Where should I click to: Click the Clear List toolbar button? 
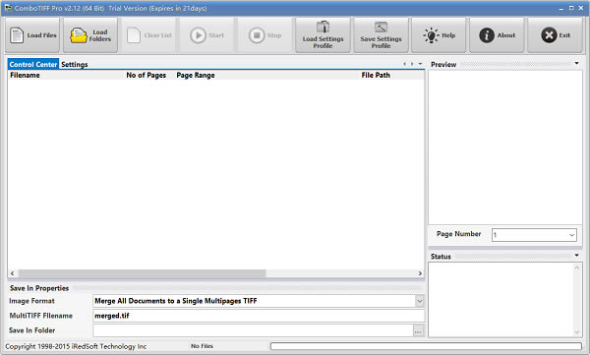coord(149,35)
